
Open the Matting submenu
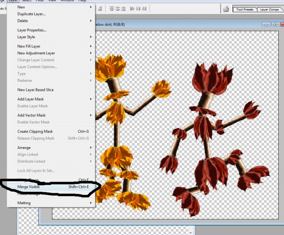[51, 203]
